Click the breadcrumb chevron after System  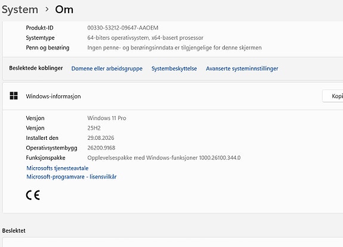coord(47,10)
